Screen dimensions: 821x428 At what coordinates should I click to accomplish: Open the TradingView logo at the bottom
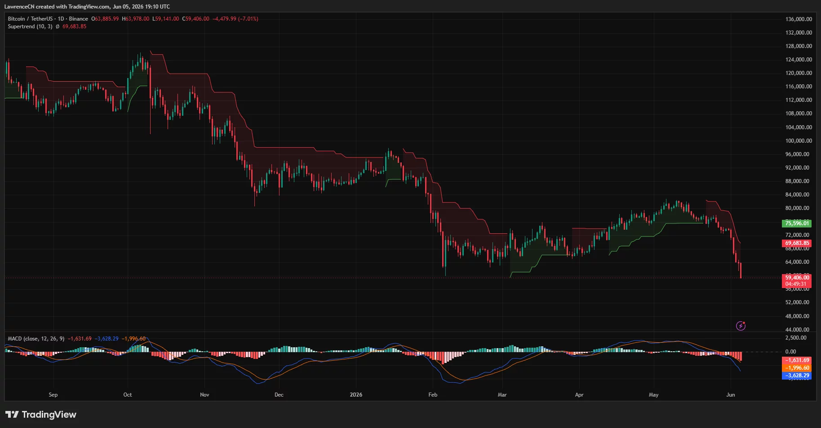click(41, 415)
